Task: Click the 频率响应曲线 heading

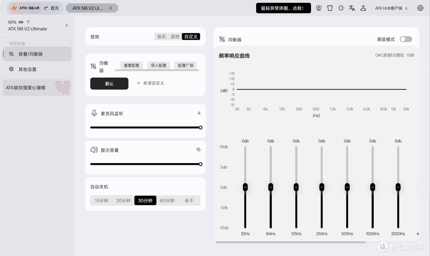Action: pyautogui.click(x=234, y=56)
